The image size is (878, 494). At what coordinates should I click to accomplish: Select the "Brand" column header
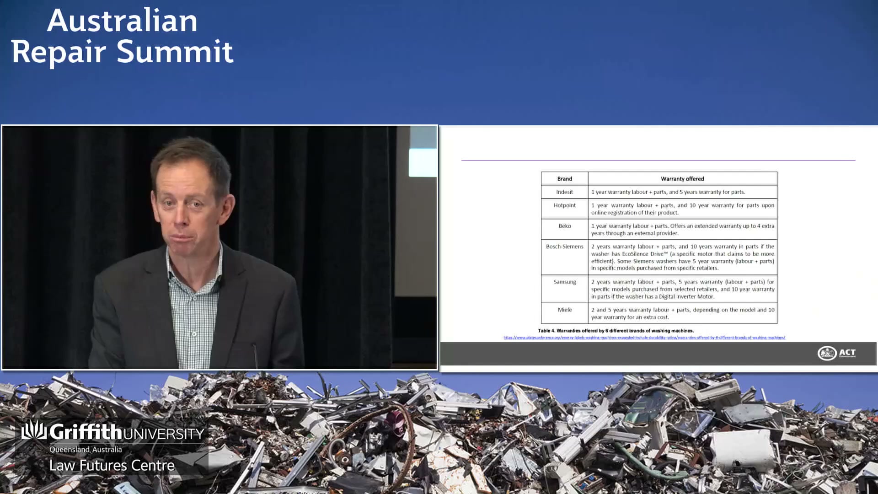tap(564, 179)
